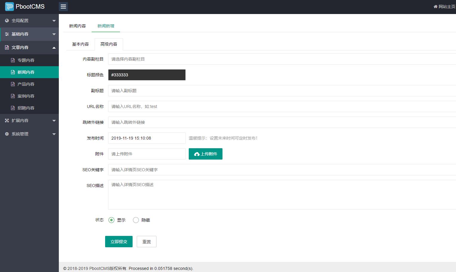This screenshot has height=272, width=456.
Task: Click the 跳转外链接 input field
Action: coord(282,122)
